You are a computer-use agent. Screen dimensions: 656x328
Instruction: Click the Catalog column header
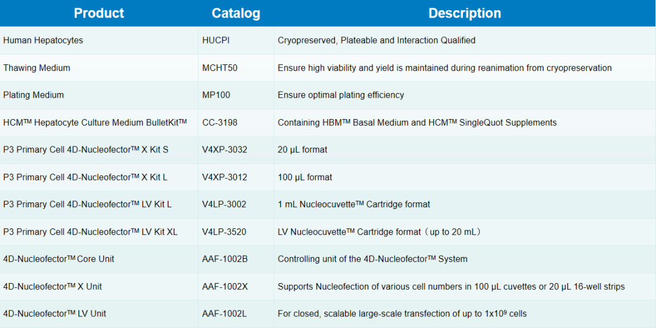coord(236,13)
